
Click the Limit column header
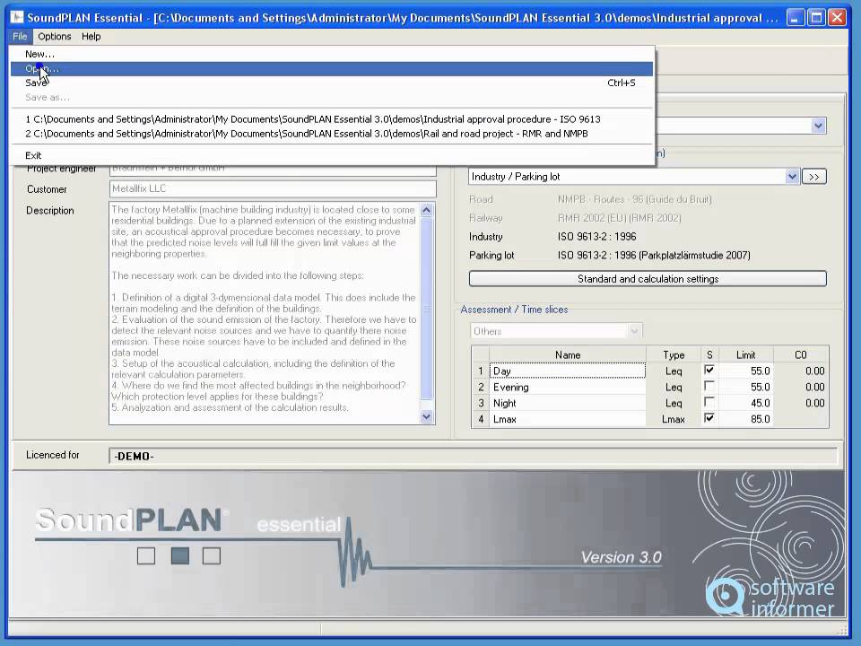[745, 355]
